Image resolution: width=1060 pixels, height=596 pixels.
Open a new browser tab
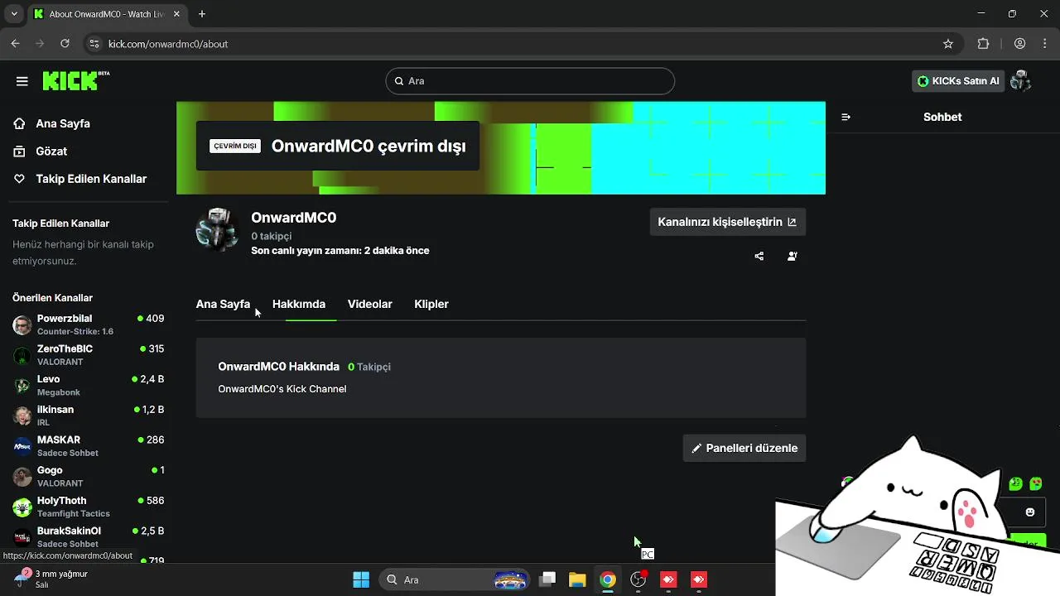[x=202, y=14]
